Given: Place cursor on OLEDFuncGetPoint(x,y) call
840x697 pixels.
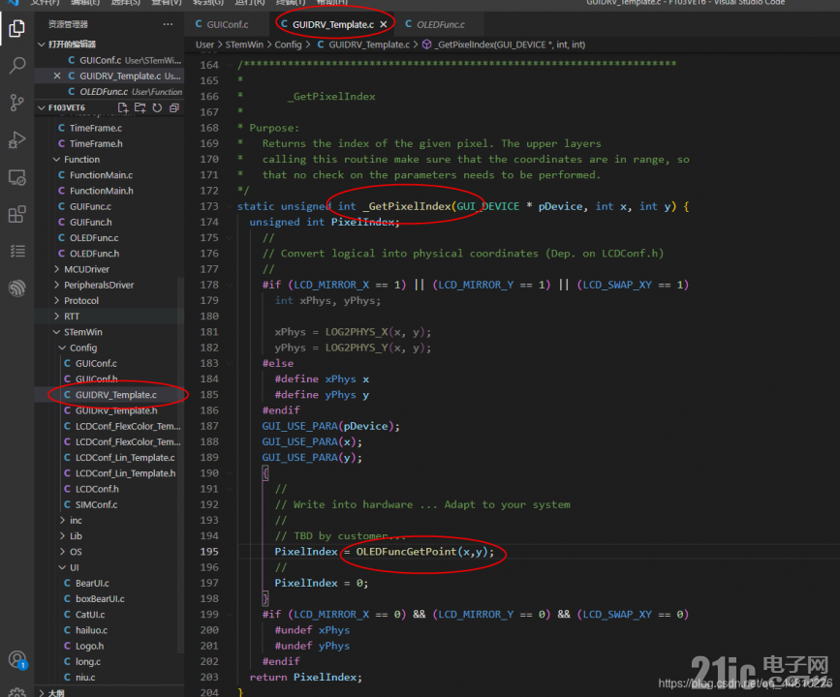Looking at the screenshot, I should 424,552.
